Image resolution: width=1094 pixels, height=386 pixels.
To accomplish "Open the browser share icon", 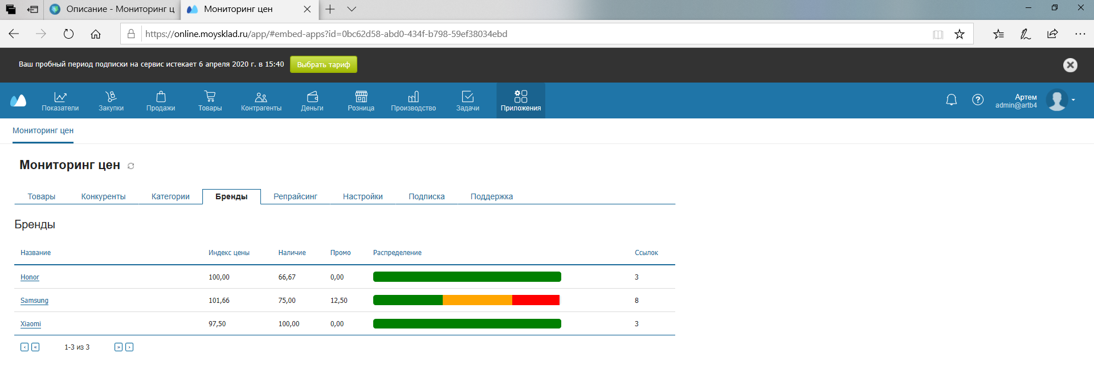I will click(x=1052, y=34).
